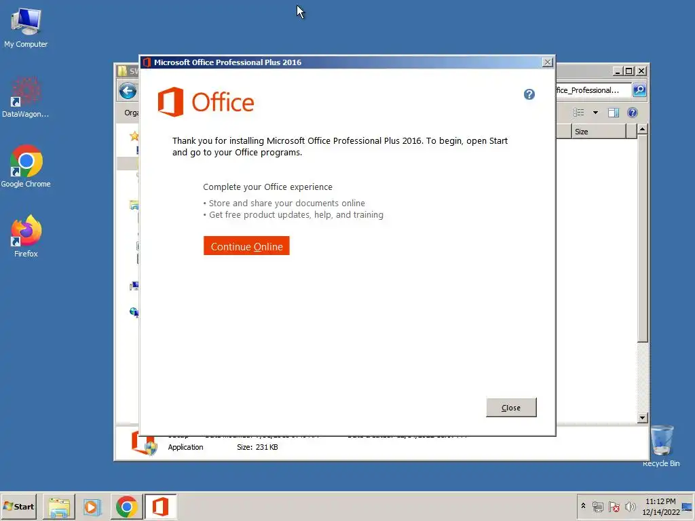695x521 pixels.
Task: Open the DataWagon desktop shortcut
Action: point(25,98)
